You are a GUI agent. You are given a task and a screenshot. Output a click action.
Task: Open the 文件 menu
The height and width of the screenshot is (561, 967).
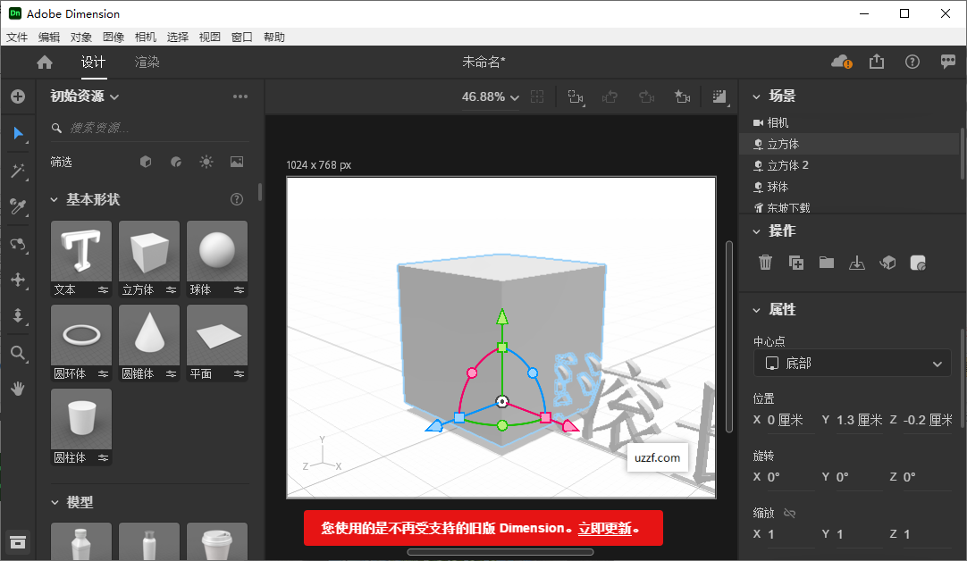tap(17, 37)
